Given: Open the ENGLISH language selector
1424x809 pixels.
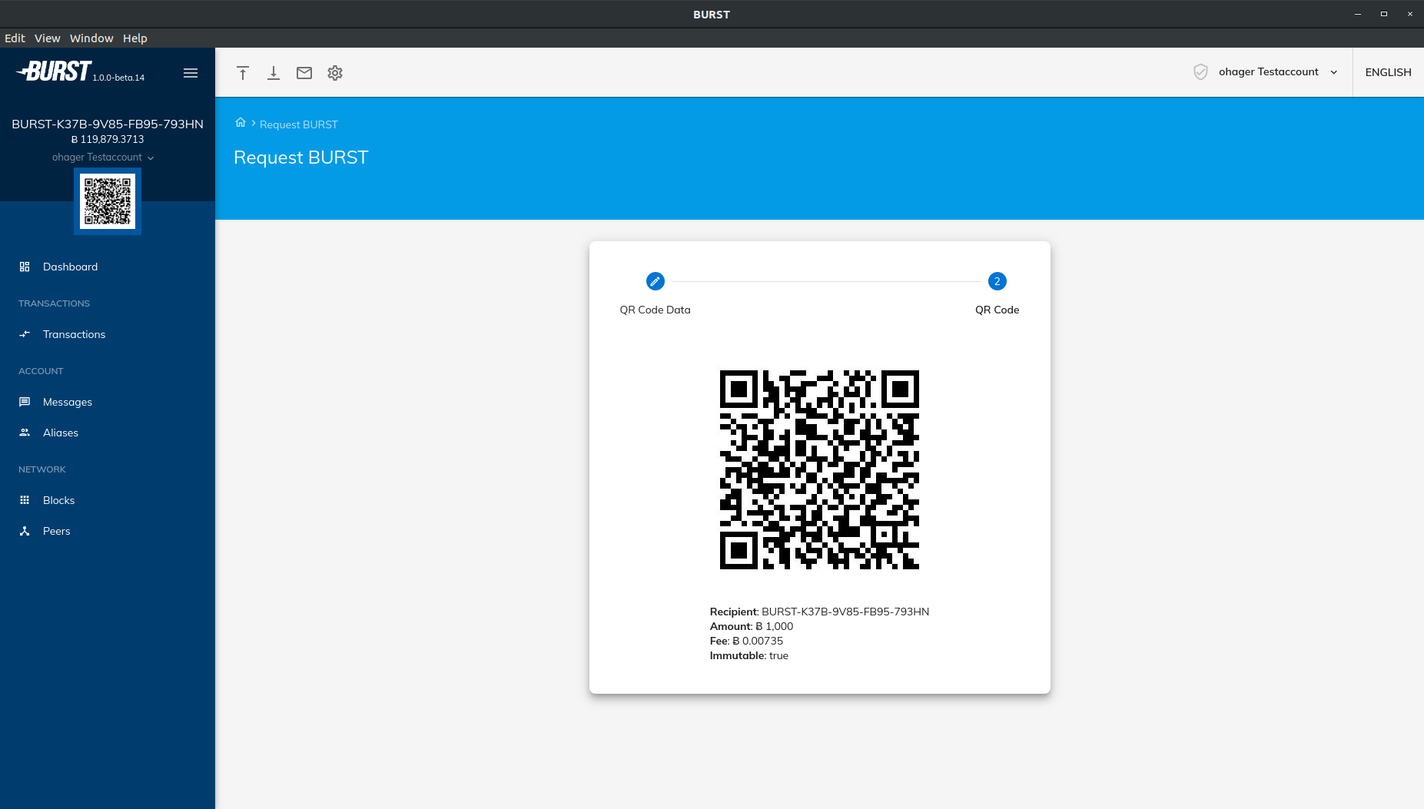Looking at the screenshot, I should click(x=1388, y=72).
